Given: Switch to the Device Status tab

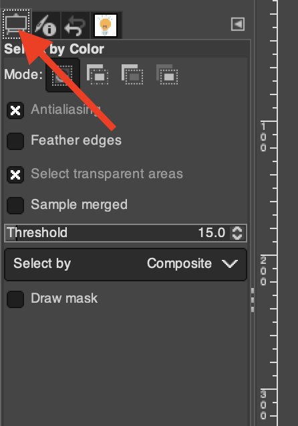Looking at the screenshot, I should click(x=46, y=25).
